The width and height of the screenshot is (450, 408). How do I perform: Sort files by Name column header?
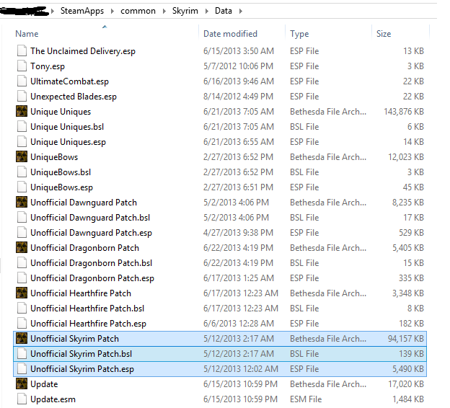[x=27, y=34]
